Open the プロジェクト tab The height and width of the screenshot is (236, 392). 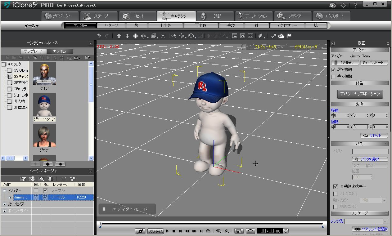(60, 16)
